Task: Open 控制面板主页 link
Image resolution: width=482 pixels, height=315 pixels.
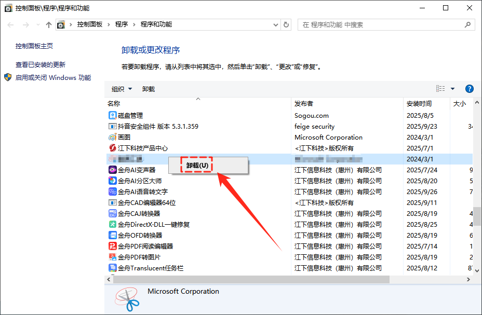Action: point(34,46)
